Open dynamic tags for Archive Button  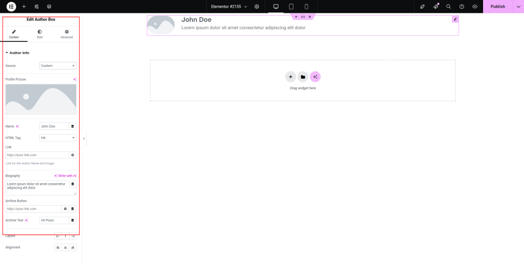(x=73, y=209)
